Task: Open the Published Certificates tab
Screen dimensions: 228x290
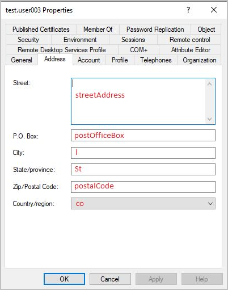Action: click(41, 30)
